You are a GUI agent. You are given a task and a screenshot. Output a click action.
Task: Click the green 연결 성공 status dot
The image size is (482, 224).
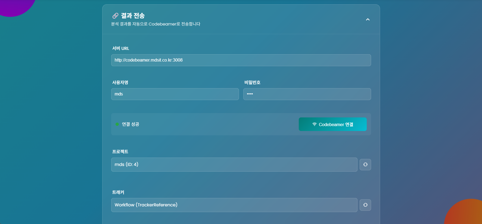[x=117, y=124]
